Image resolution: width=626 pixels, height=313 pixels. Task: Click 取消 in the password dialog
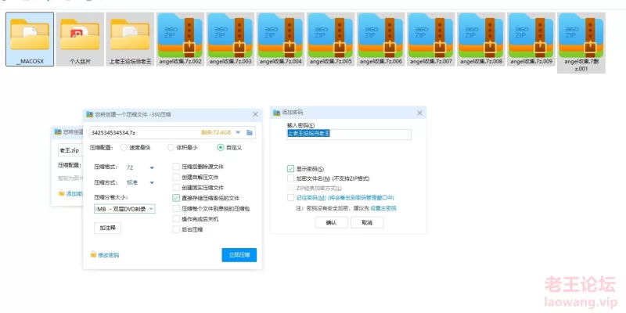(367, 223)
